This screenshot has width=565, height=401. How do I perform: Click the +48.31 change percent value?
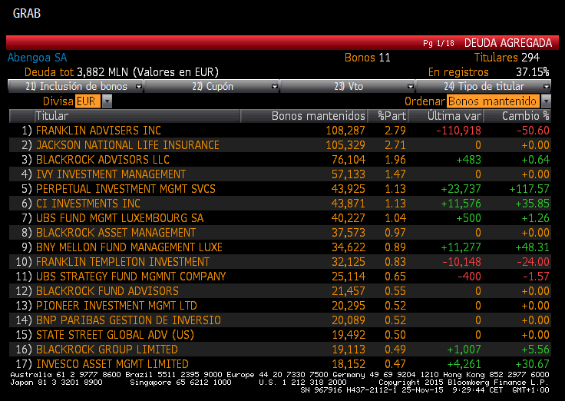[532, 247]
